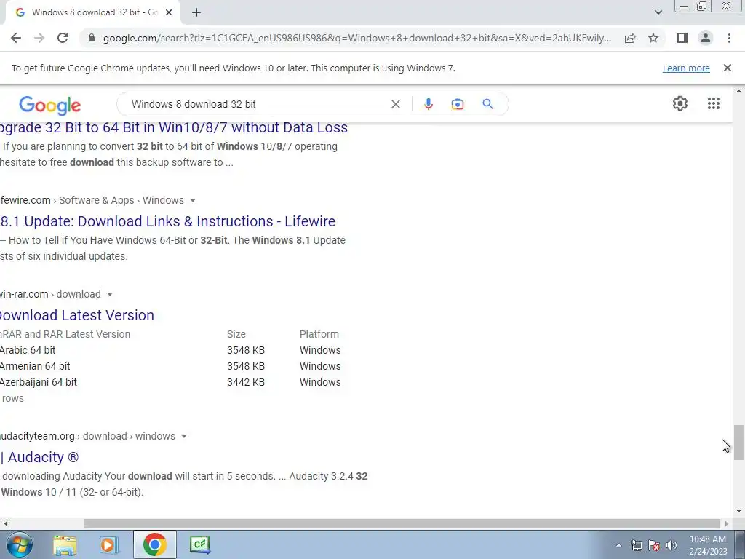The height and width of the screenshot is (559, 745).
Task: Reload the current page
Action: pos(63,38)
